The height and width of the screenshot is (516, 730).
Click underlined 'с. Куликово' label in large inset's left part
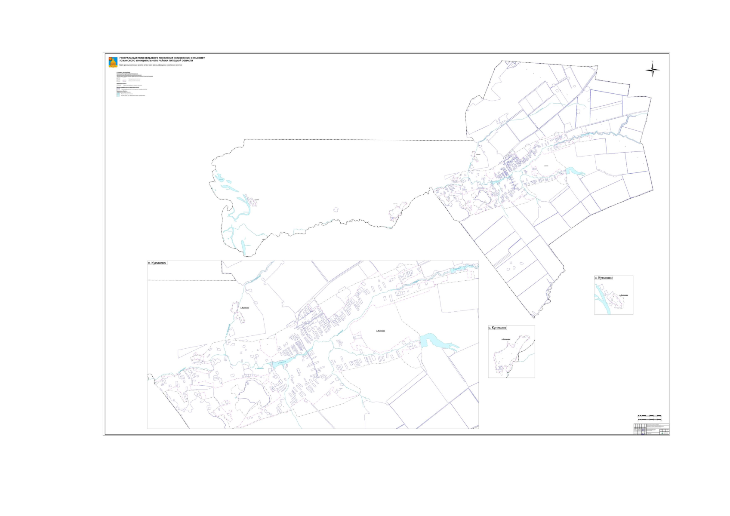(244, 307)
